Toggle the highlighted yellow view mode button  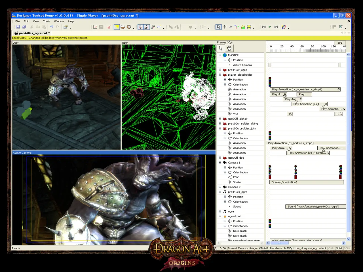(x=117, y=27)
